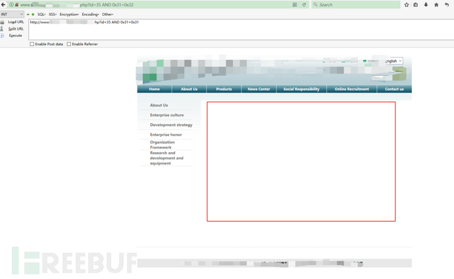This screenshot has width=454, height=279.
Task: Open Social Responsibility navigation tab
Action: click(301, 89)
